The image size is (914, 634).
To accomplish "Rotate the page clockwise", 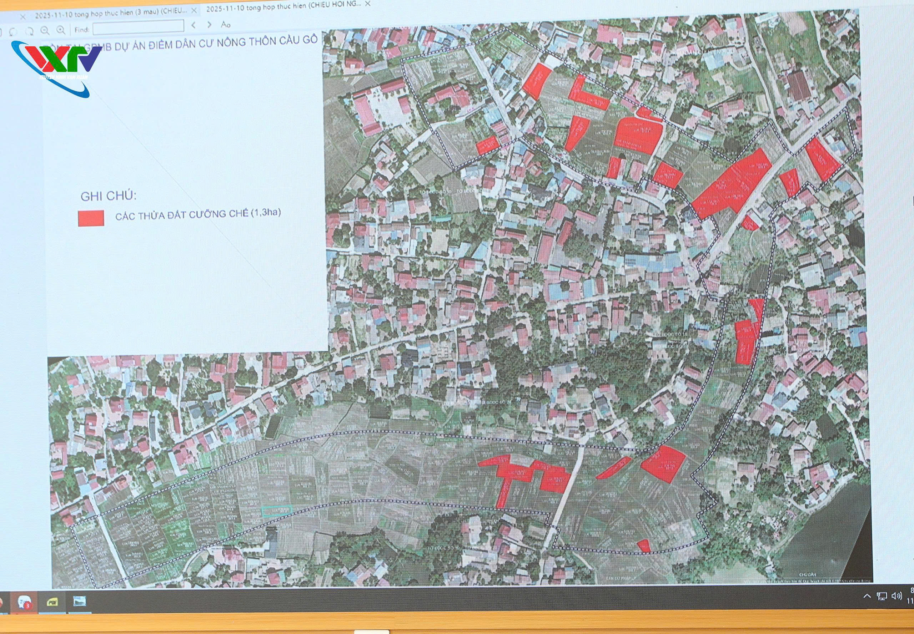I will coord(29,31).
